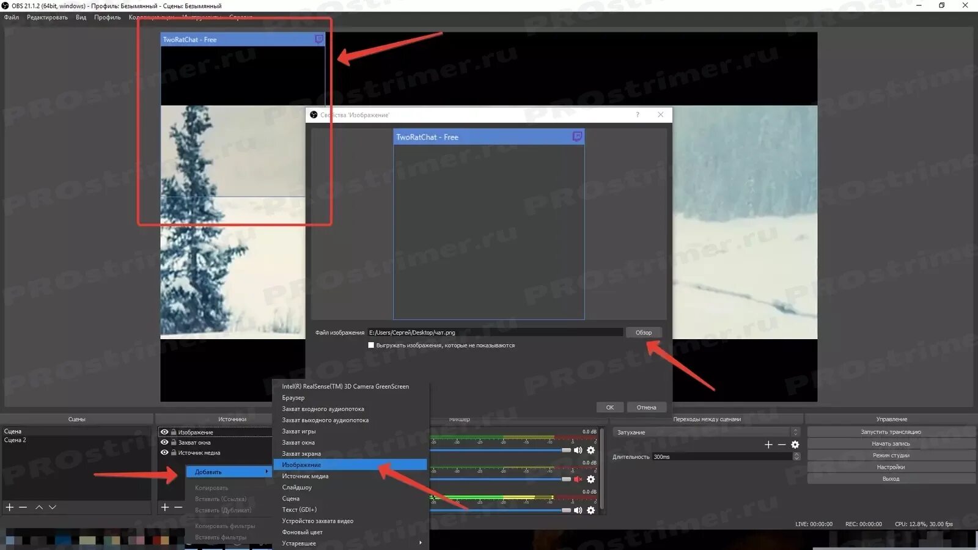
Task: Add a new scene with the plus icon
Action: click(10, 507)
